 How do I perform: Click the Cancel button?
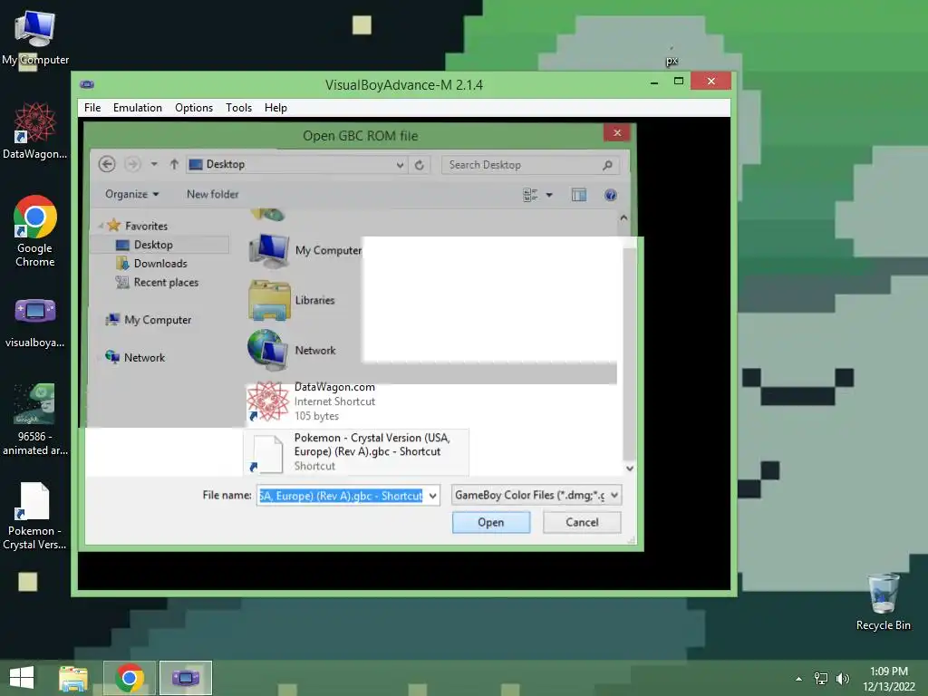(x=582, y=522)
